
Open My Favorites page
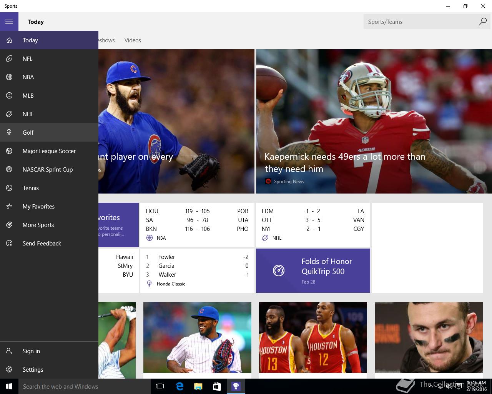(x=49, y=206)
